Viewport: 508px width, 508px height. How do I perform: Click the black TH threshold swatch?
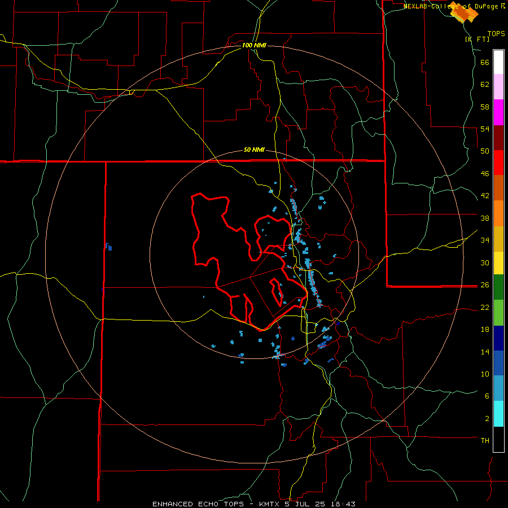498,439
